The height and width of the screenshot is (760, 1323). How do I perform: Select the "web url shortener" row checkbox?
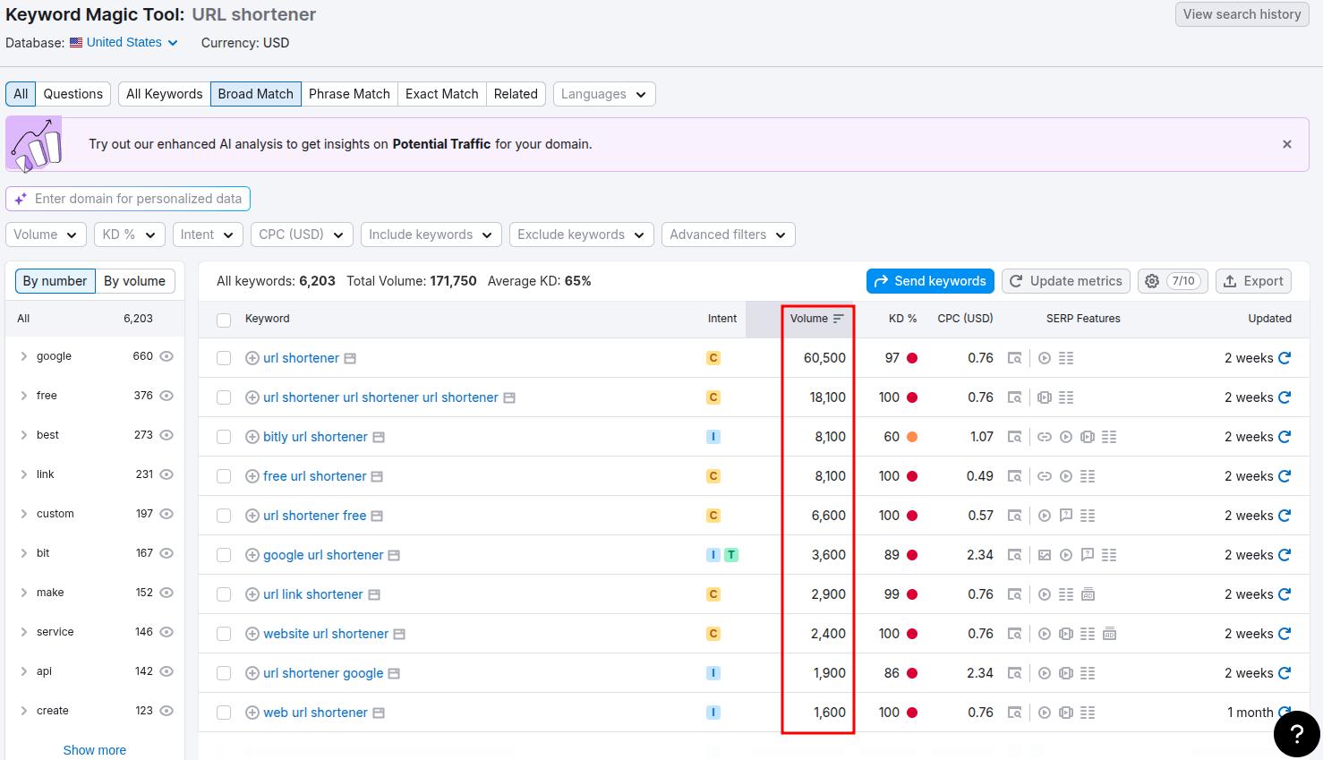click(x=224, y=712)
